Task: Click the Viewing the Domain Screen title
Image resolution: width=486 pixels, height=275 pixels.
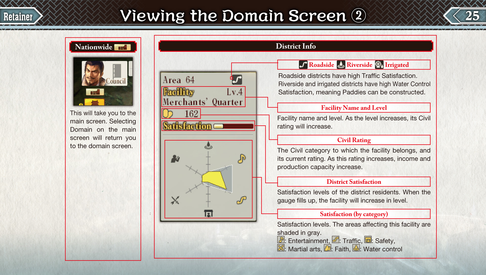Action: (x=243, y=16)
